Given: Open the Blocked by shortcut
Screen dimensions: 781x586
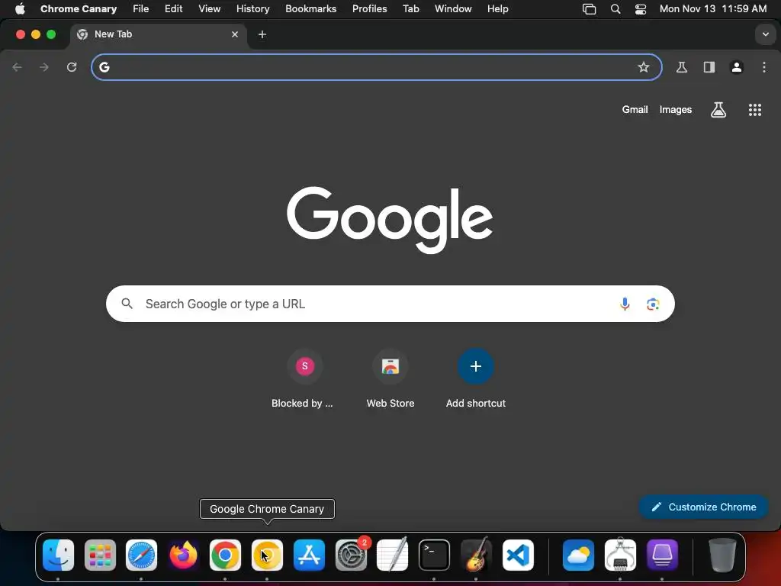Looking at the screenshot, I should [304, 379].
